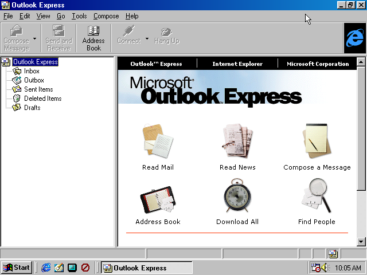
Task: Click the Read News newspaper icon
Action: point(237,140)
